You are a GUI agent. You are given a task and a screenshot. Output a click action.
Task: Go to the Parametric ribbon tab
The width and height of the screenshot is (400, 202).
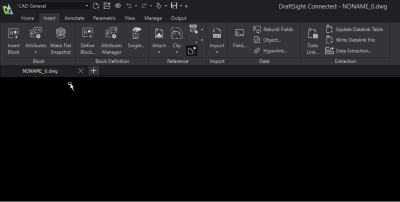(104, 18)
